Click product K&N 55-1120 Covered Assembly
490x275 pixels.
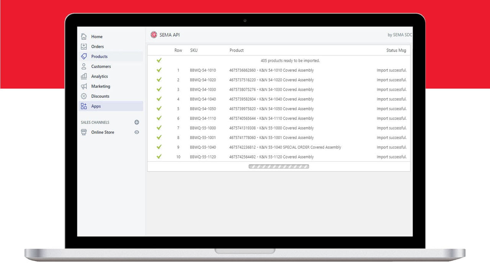[271, 157]
